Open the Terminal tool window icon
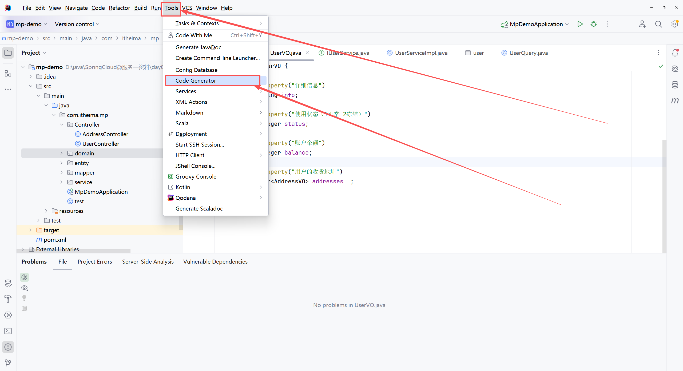 tap(8, 331)
